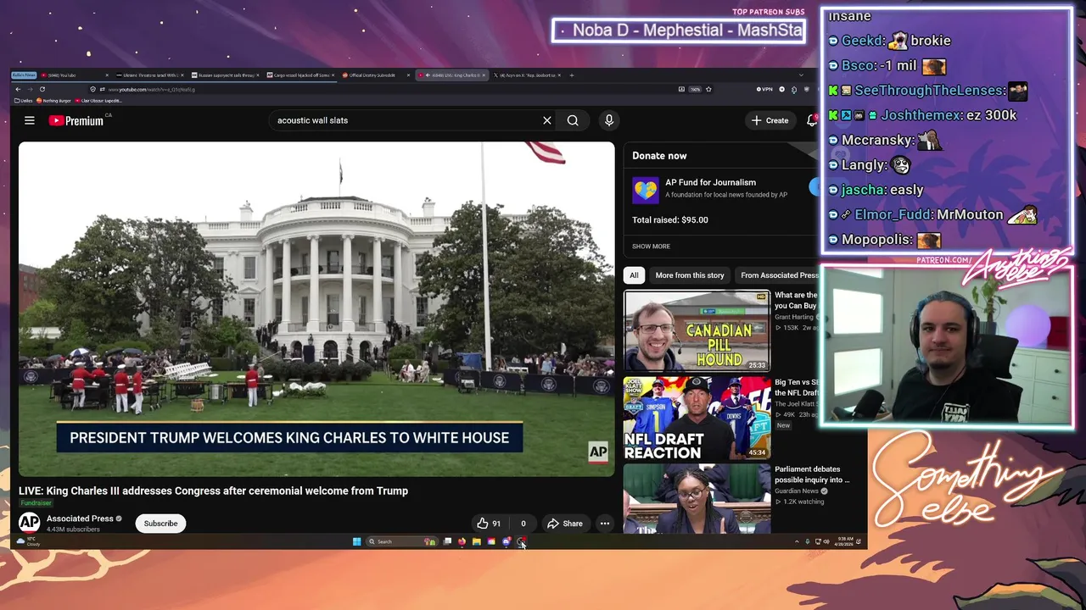This screenshot has height=610, width=1086.
Task: Switch to Cargo vessel hijacked browser tab
Action: click(x=299, y=75)
